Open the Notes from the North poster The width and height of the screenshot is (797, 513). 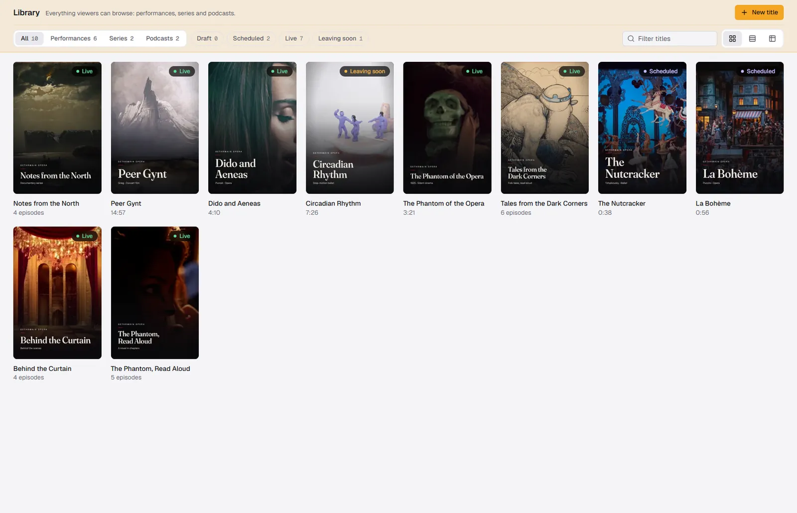[57, 128]
